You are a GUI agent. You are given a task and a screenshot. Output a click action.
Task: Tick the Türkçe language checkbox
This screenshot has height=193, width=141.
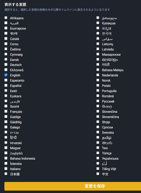pos(98,153)
